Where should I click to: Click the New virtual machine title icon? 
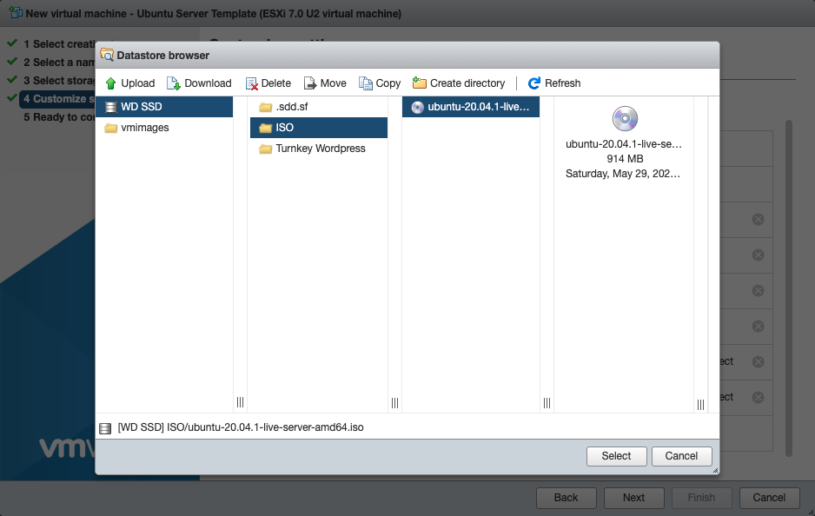point(16,13)
